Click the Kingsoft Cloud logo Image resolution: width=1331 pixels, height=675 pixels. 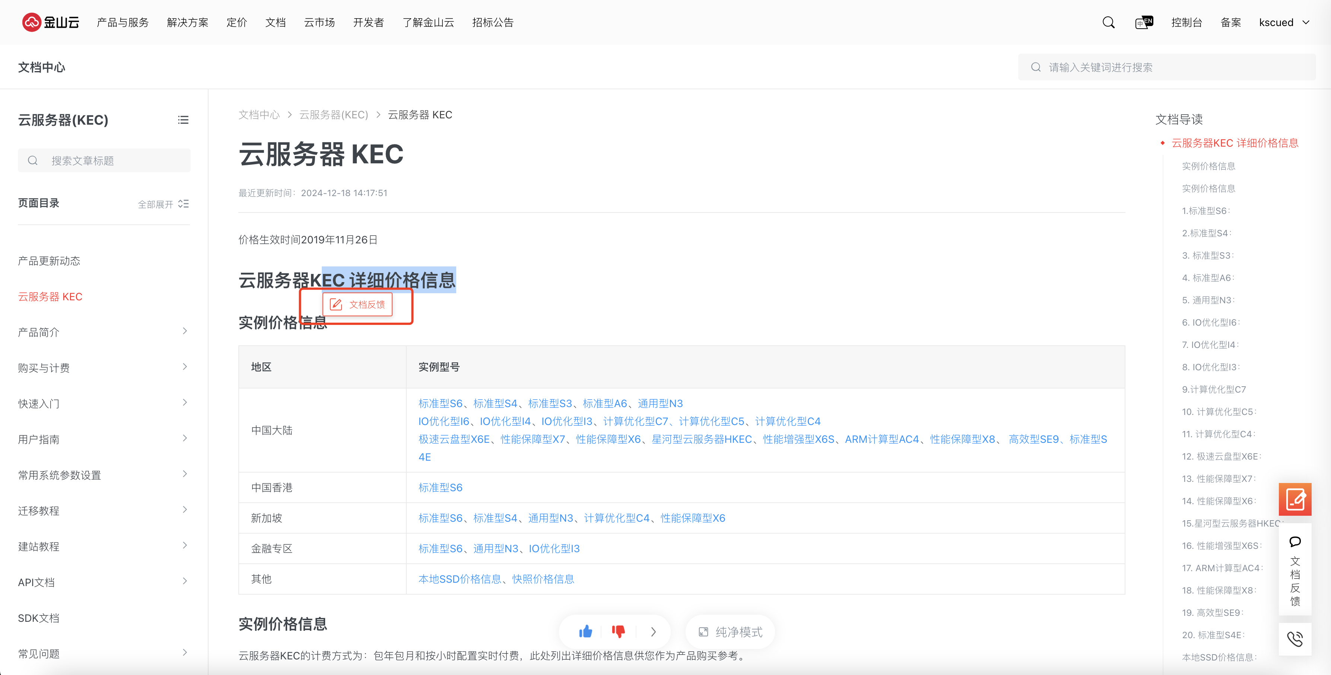pyautogui.click(x=50, y=22)
